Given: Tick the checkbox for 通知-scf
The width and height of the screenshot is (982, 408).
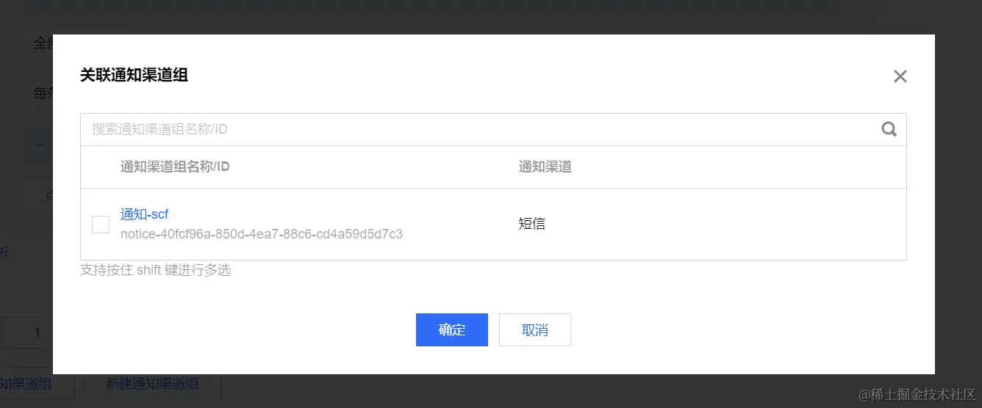Looking at the screenshot, I should click(x=101, y=225).
